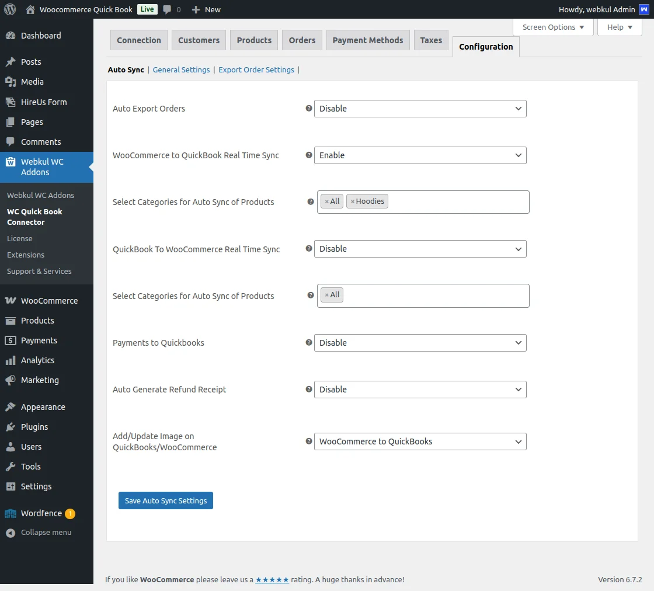This screenshot has width=654, height=591.
Task: Open the Auto Generate Refund Receipt dropdown
Action: pos(420,390)
